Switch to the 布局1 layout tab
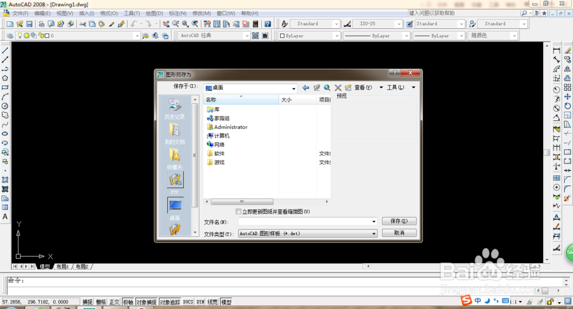The height and width of the screenshot is (309, 573). point(62,267)
